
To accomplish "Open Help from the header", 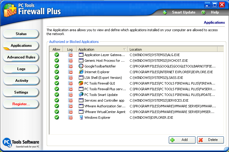I will tap(215, 12).
